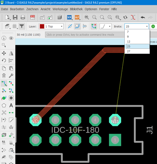Select the Change wrench tool
Screen dimensions: 157x164
click(x=11, y=75)
